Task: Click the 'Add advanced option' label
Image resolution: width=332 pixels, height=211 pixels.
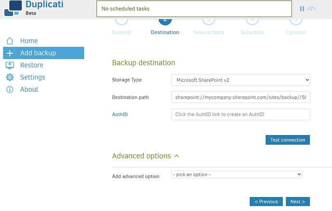Action: click(136, 176)
